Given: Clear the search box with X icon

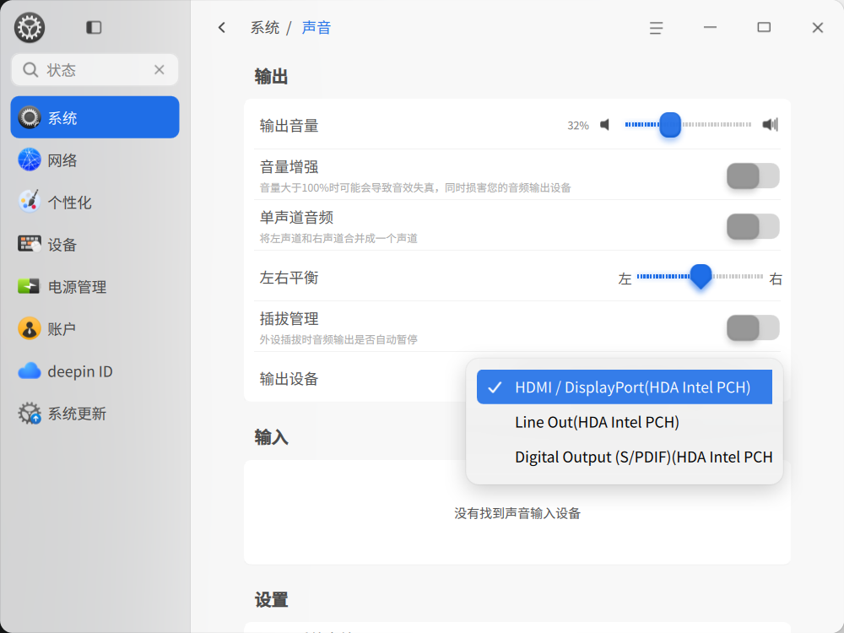Looking at the screenshot, I should pos(160,69).
